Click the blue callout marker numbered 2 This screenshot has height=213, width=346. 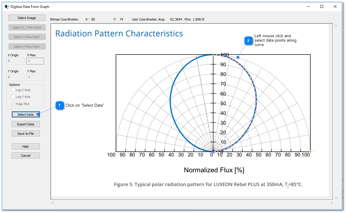click(x=248, y=40)
